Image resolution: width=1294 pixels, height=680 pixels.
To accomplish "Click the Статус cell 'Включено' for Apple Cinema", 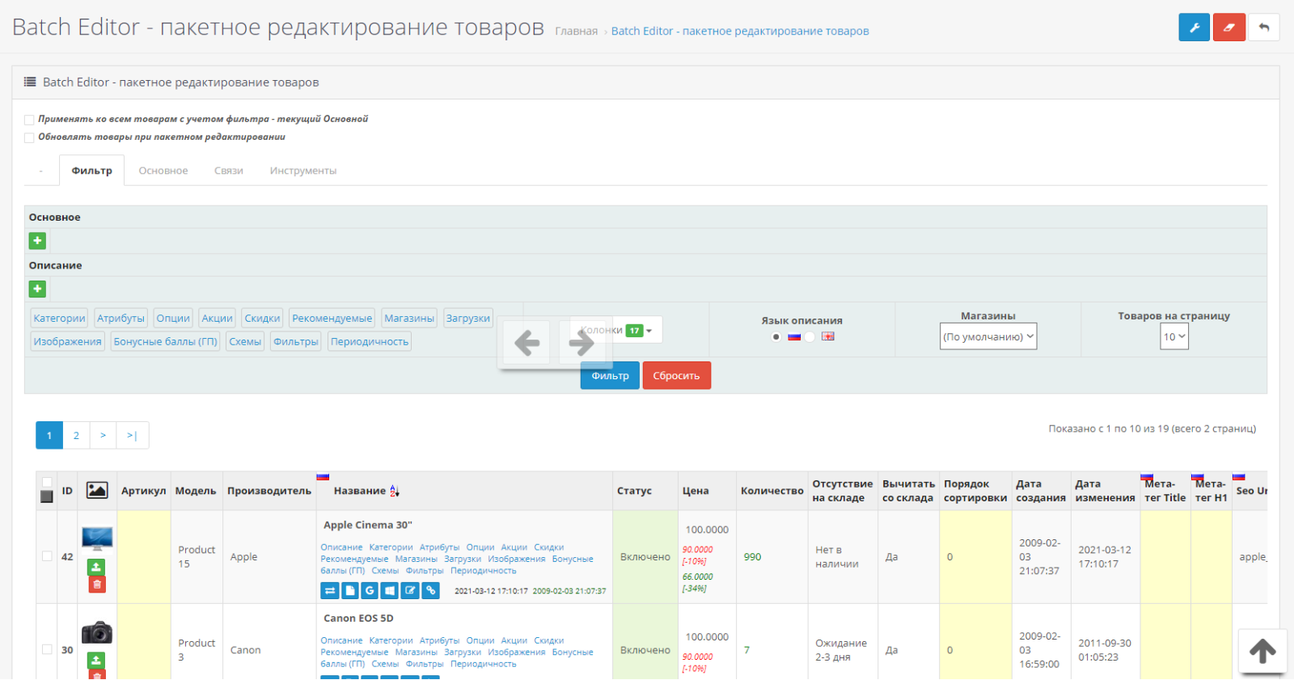I will (x=645, y=557).
